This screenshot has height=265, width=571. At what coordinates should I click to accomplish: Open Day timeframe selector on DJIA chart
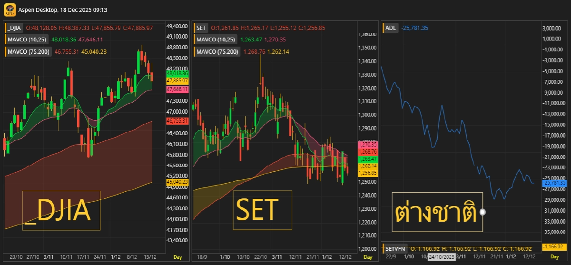coord(177,257)
